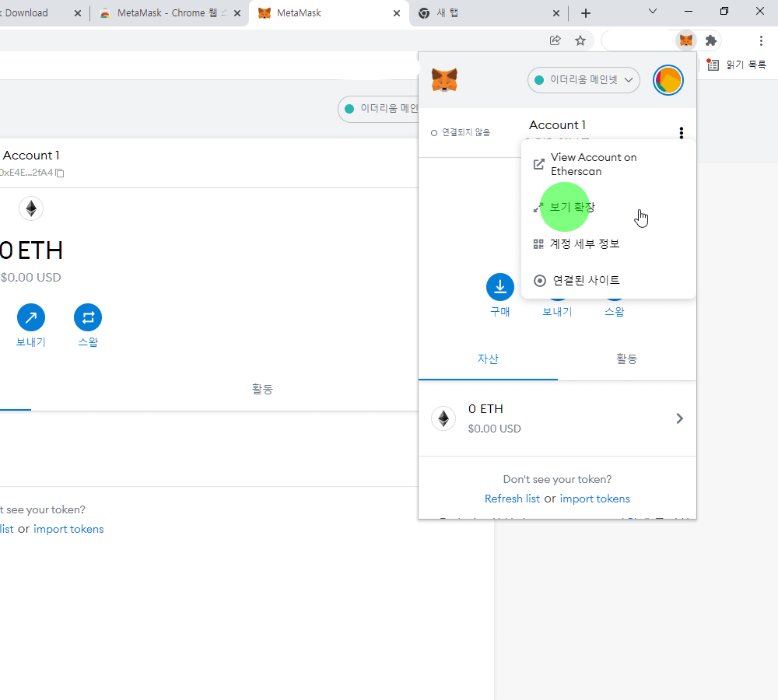This screenshot has height=700, width=778.
Task: Copy the account address 0xE4E...2fA4
Action: 60,173
